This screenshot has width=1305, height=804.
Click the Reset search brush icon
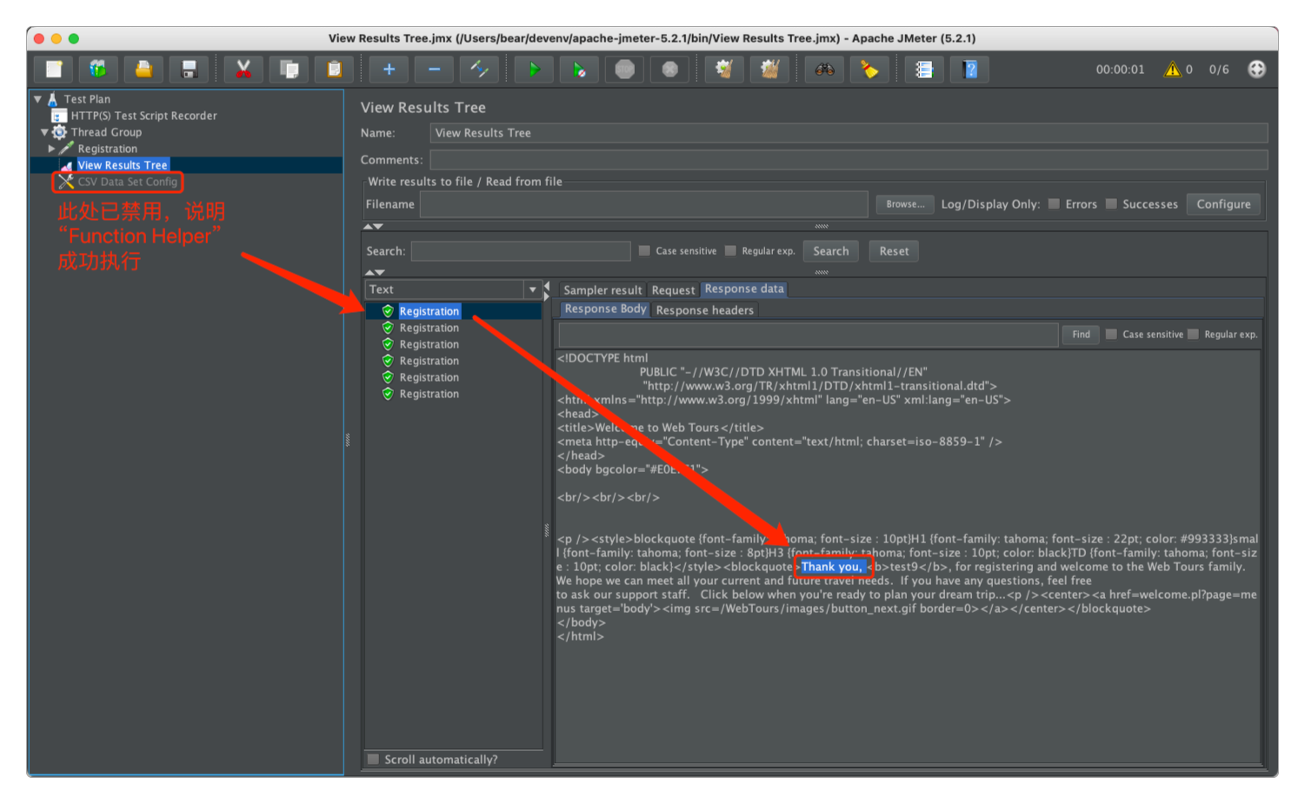869,70
